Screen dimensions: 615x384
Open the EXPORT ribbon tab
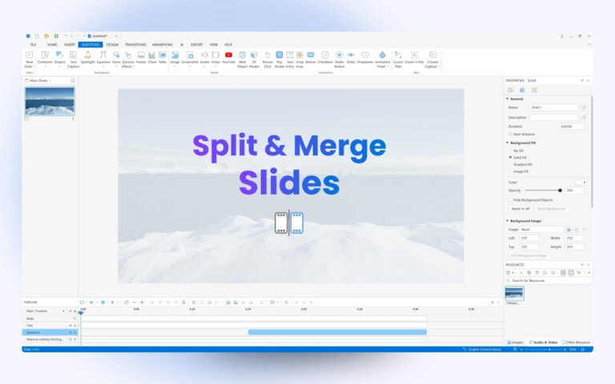tap(197, 45)
